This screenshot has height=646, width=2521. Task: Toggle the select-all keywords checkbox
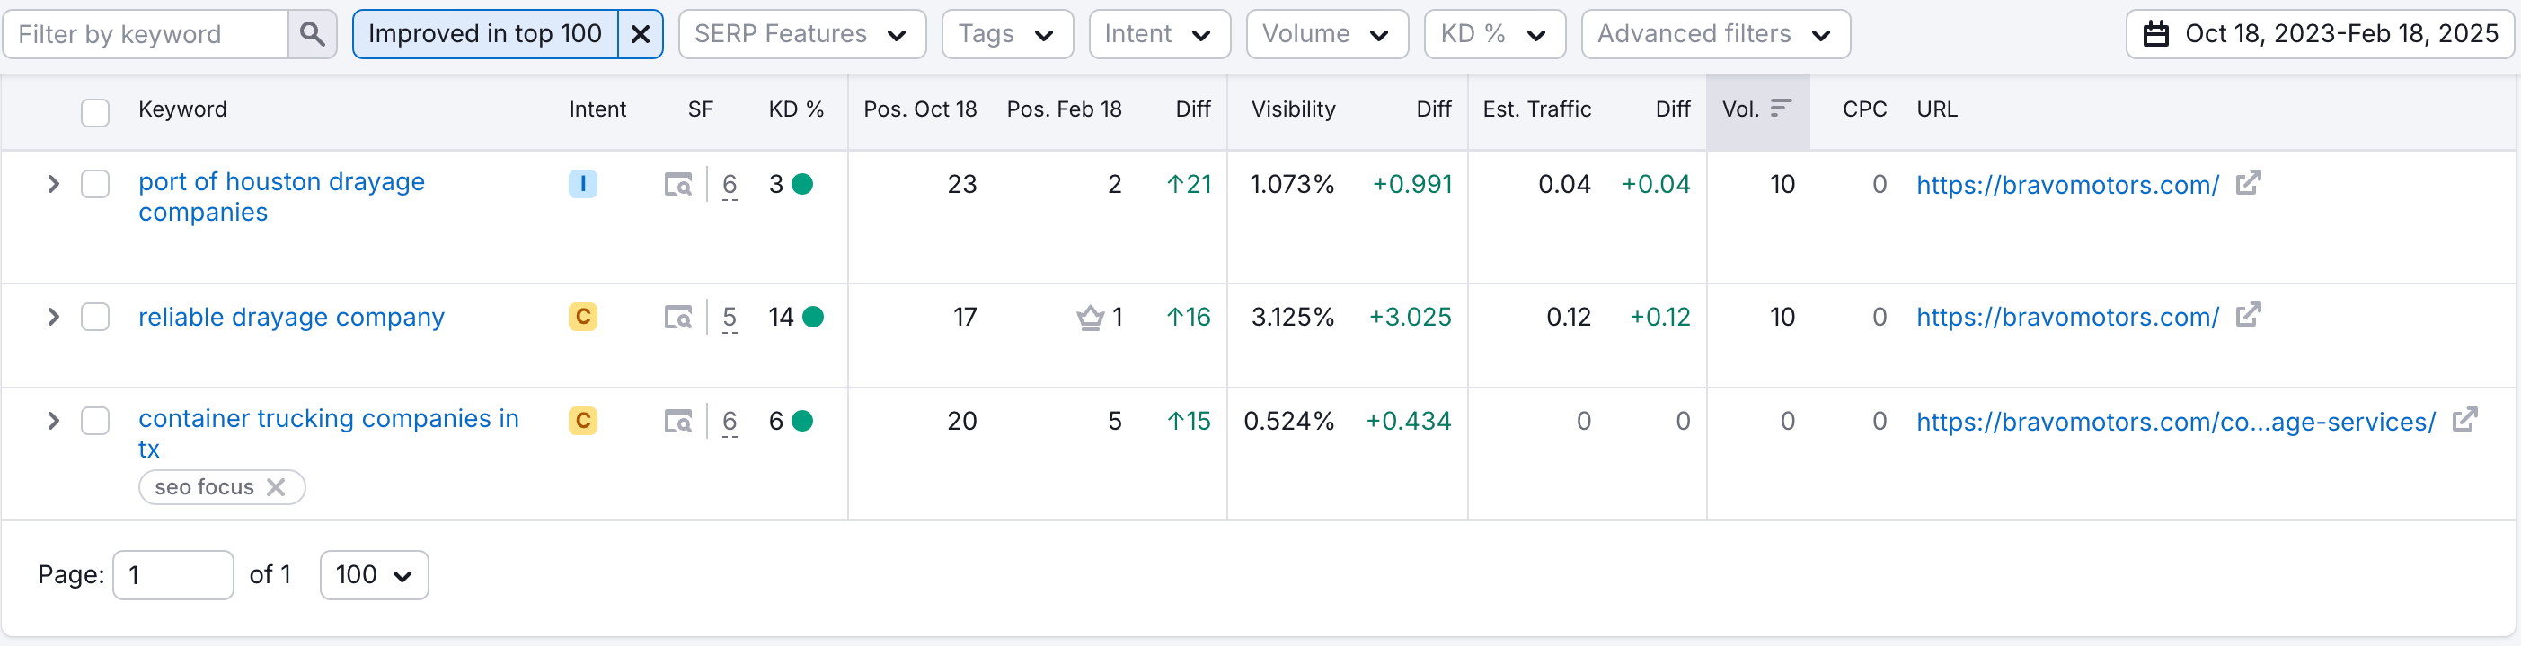[x=95, y=111]
